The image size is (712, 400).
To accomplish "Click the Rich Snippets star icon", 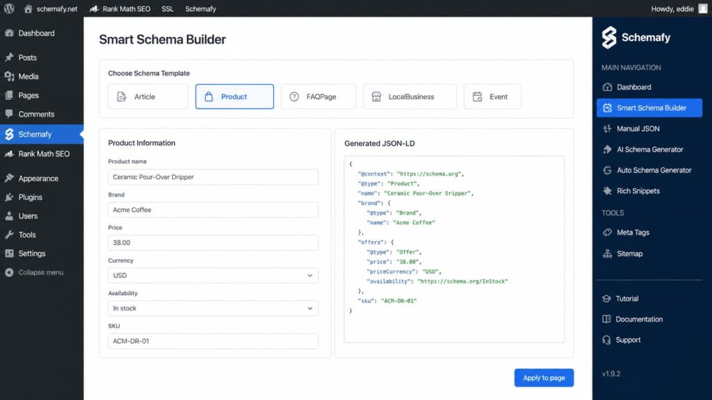I will click(607, 191).
